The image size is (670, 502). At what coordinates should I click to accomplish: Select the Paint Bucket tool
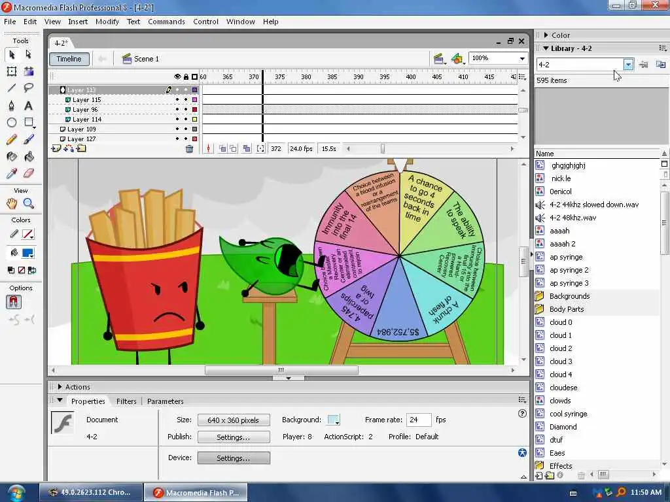click(29, 157)
